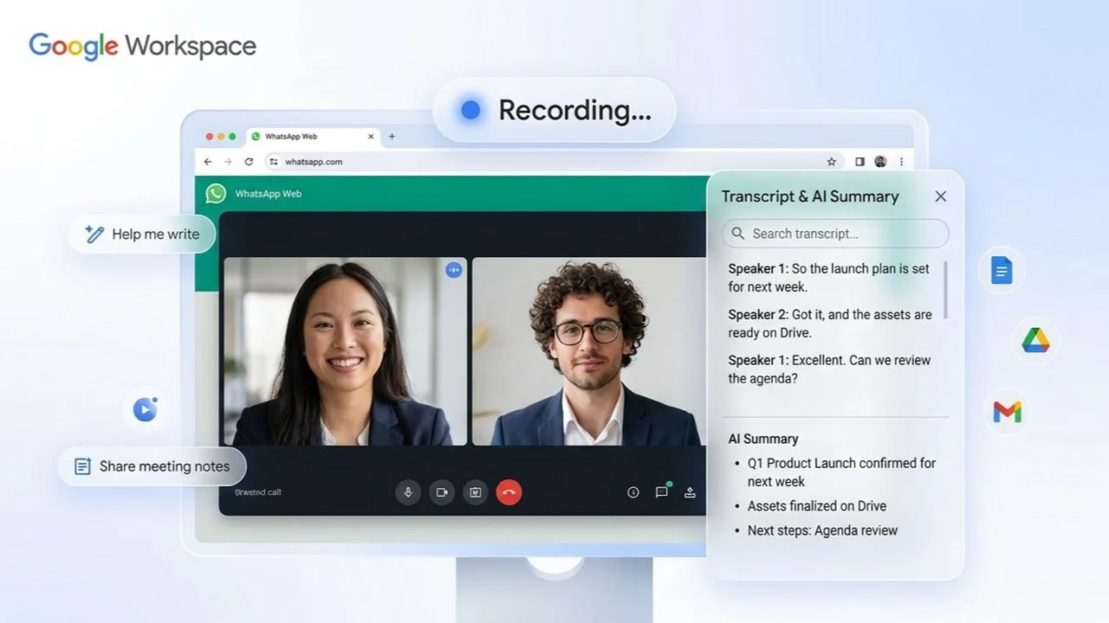
Task: Click the browser forward arrow
Action: [x=228, y=162]
